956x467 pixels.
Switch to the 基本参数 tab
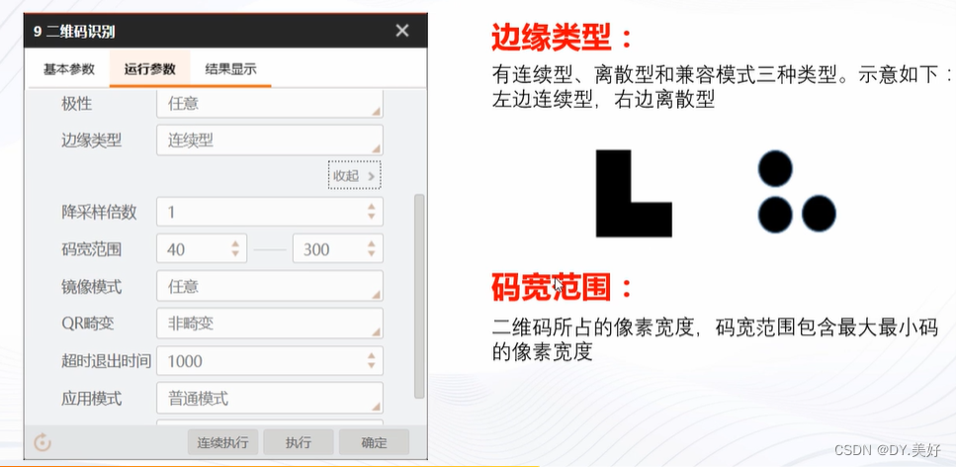(69, 69)
